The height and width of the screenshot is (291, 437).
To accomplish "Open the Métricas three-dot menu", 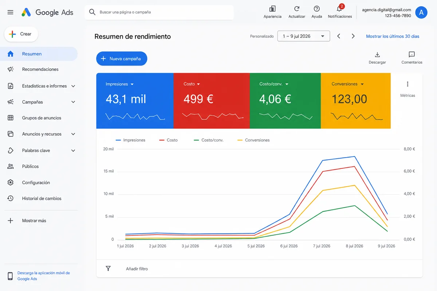I will click(408, 84).
